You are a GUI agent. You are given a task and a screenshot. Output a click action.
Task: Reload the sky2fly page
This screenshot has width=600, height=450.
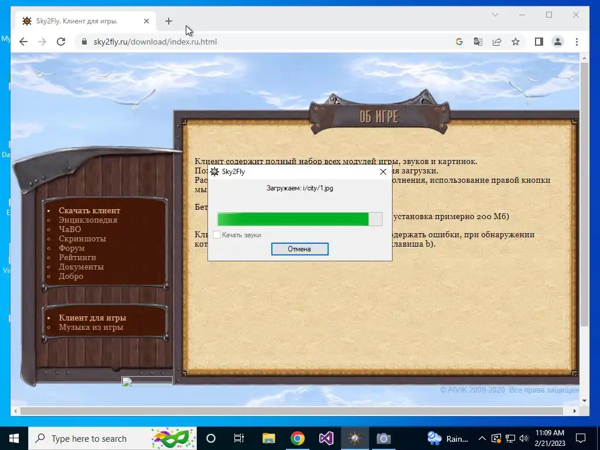point(61,42)
